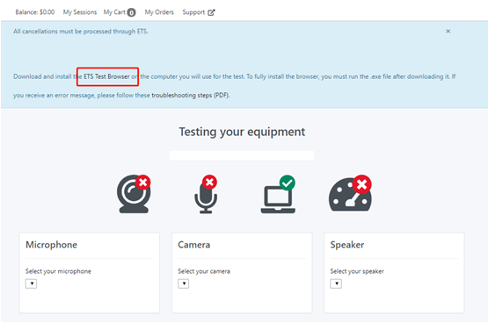
Task: Click the Support link in header
Action: [193, 12]
